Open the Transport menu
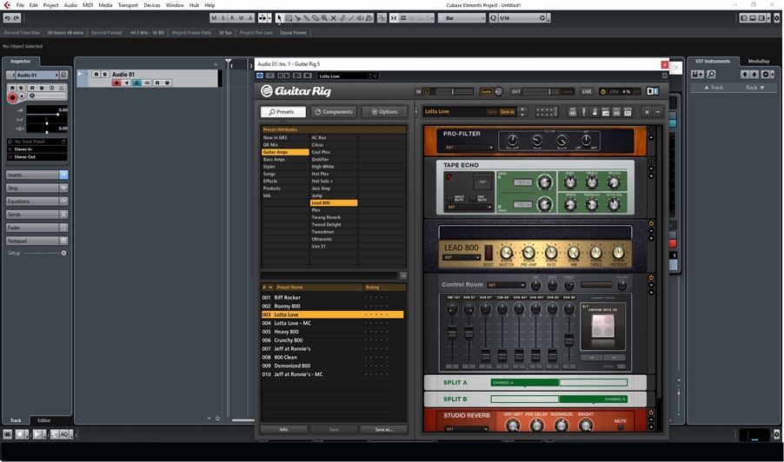784x462 pixels. (128, 5)
